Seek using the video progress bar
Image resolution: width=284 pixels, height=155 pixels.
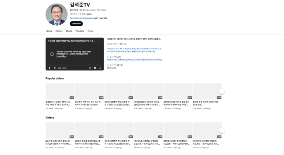coord(75,65)
